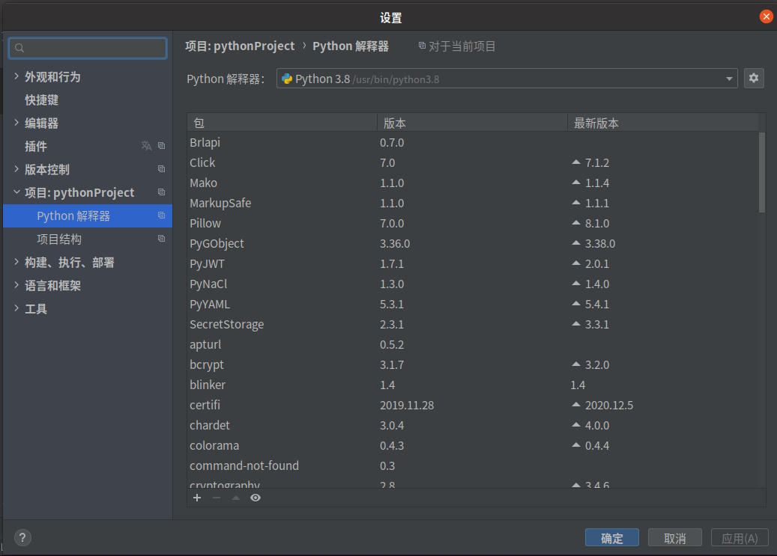Click the package list vertical scrollbar
This screenshot has height=556, width=777.
tap(761, 172)
